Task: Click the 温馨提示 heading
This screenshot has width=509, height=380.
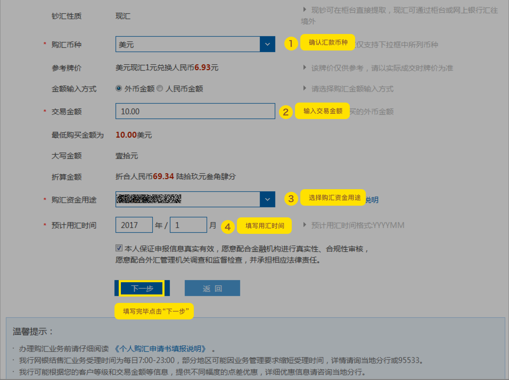Action: (32, 331)
